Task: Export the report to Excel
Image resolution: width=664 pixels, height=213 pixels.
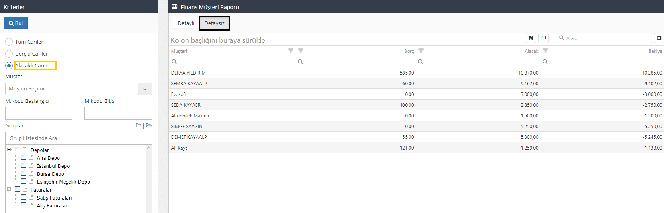Action: coord(531,38)
